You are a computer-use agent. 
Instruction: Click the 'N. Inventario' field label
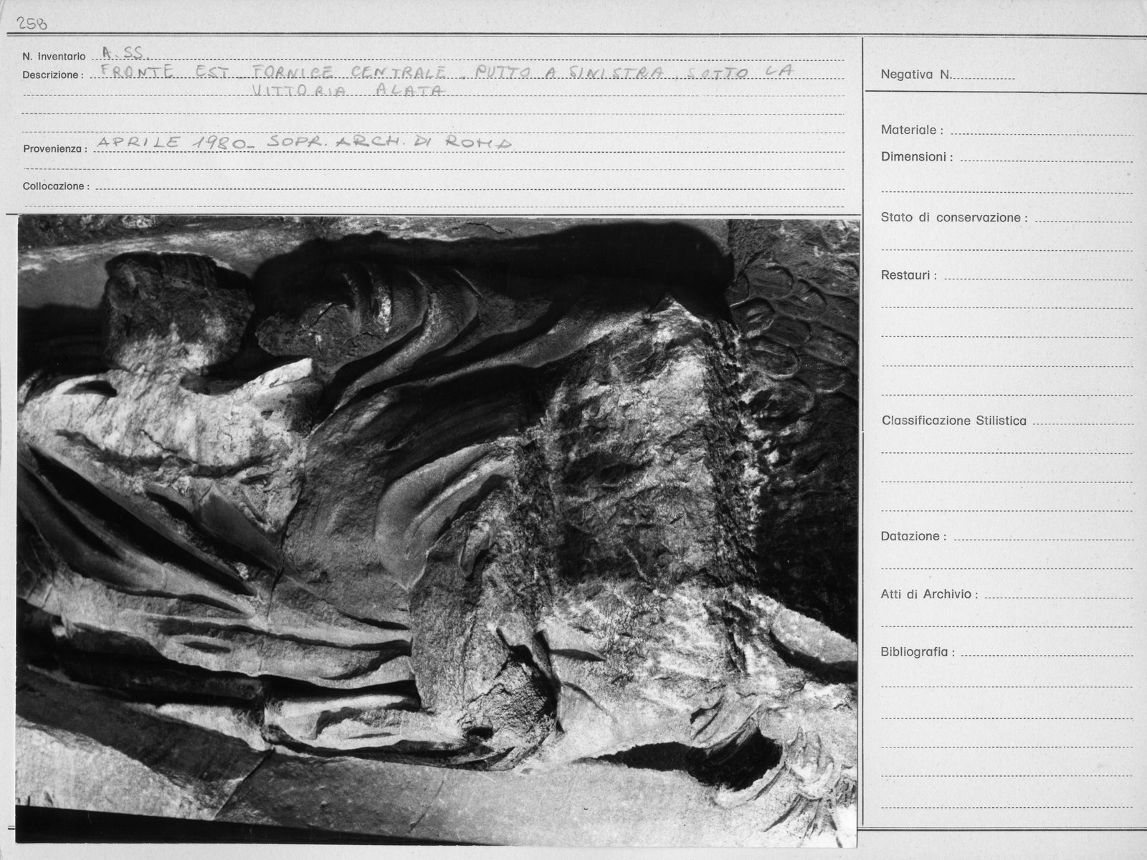click(x=54, y=57)
